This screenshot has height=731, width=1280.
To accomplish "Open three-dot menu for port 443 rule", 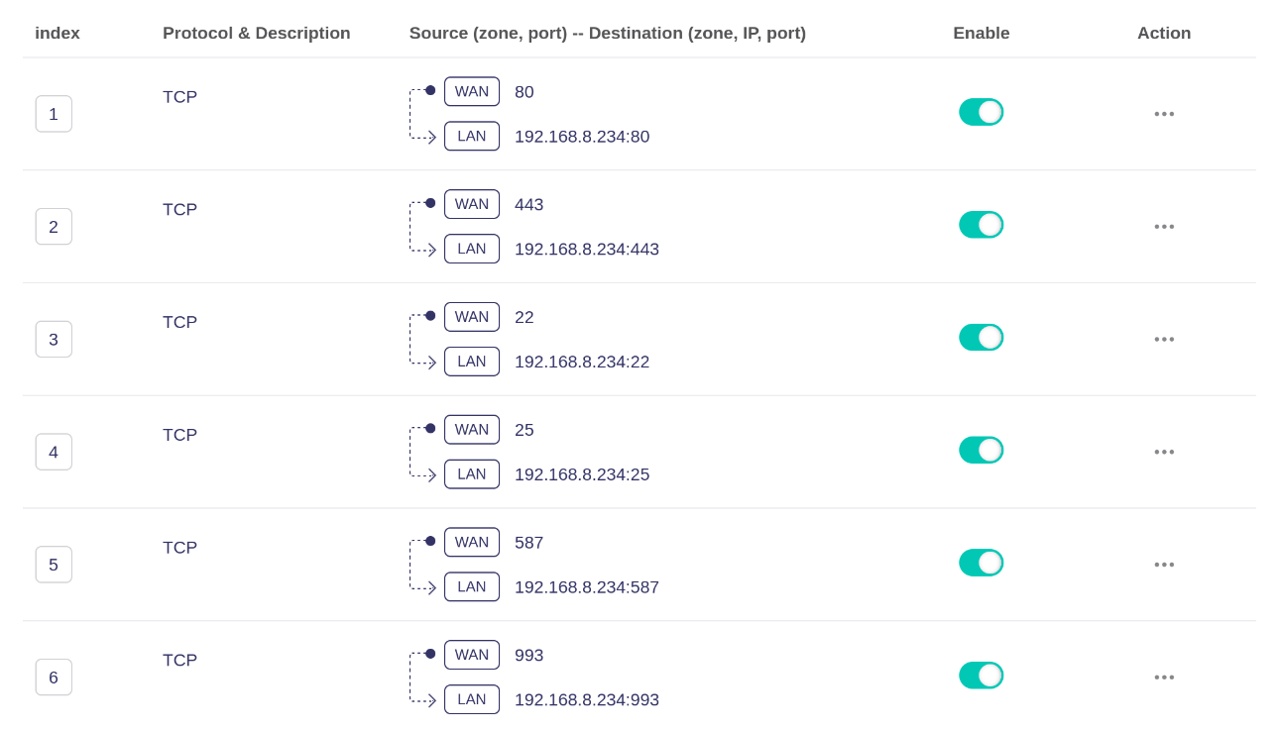I will [x=1164, y=227].
